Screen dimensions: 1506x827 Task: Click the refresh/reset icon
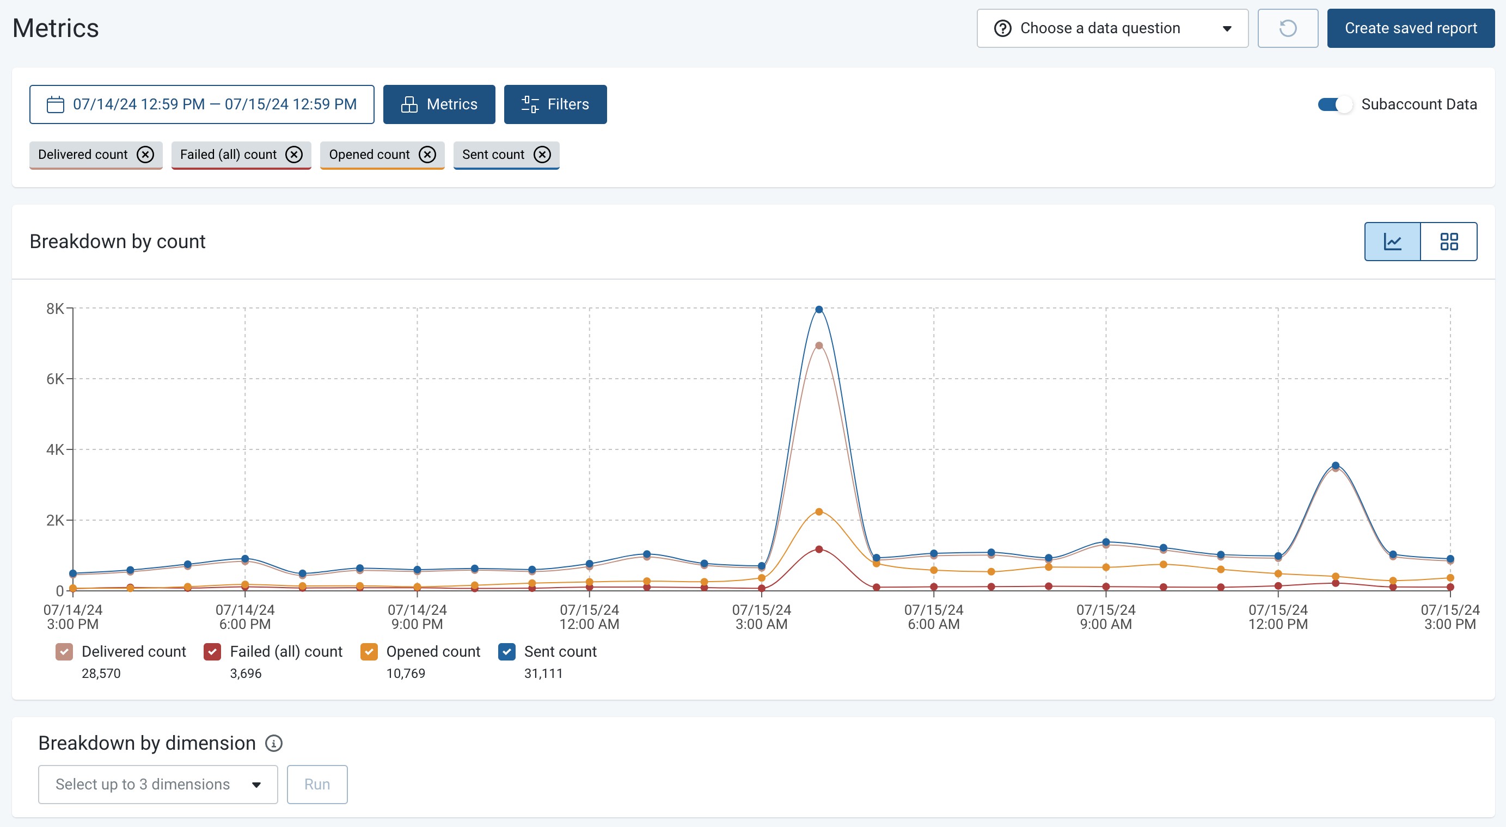pyautogui.click(x=1287, y=28)
